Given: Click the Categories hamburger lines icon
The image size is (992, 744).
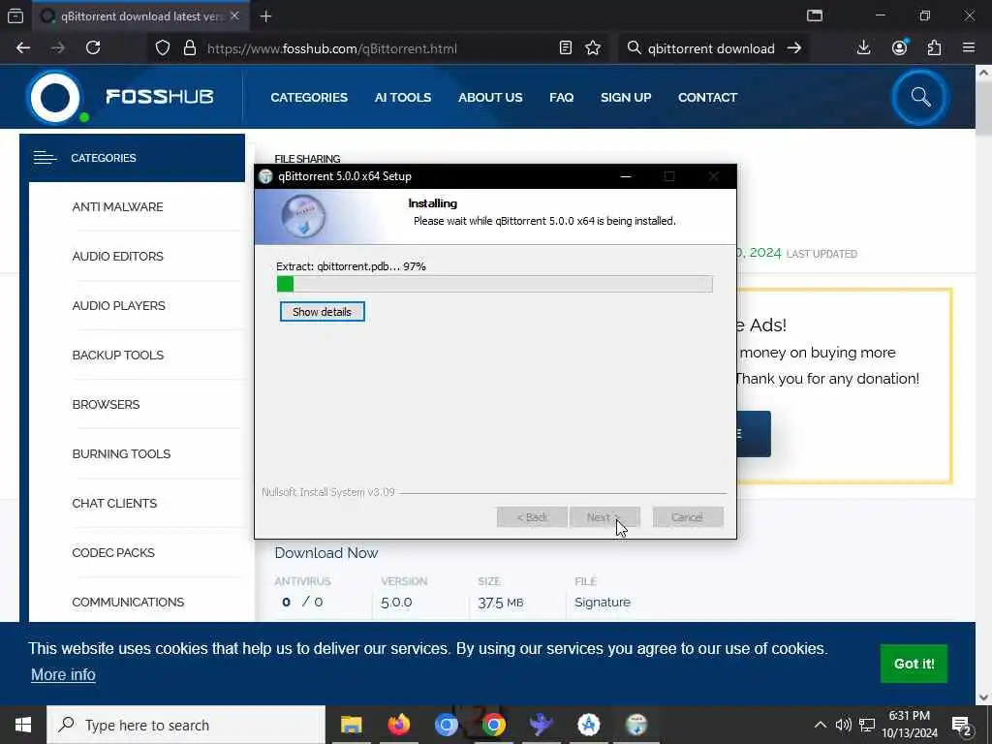Looking at the screenshot, I should (x=45, y=158).
